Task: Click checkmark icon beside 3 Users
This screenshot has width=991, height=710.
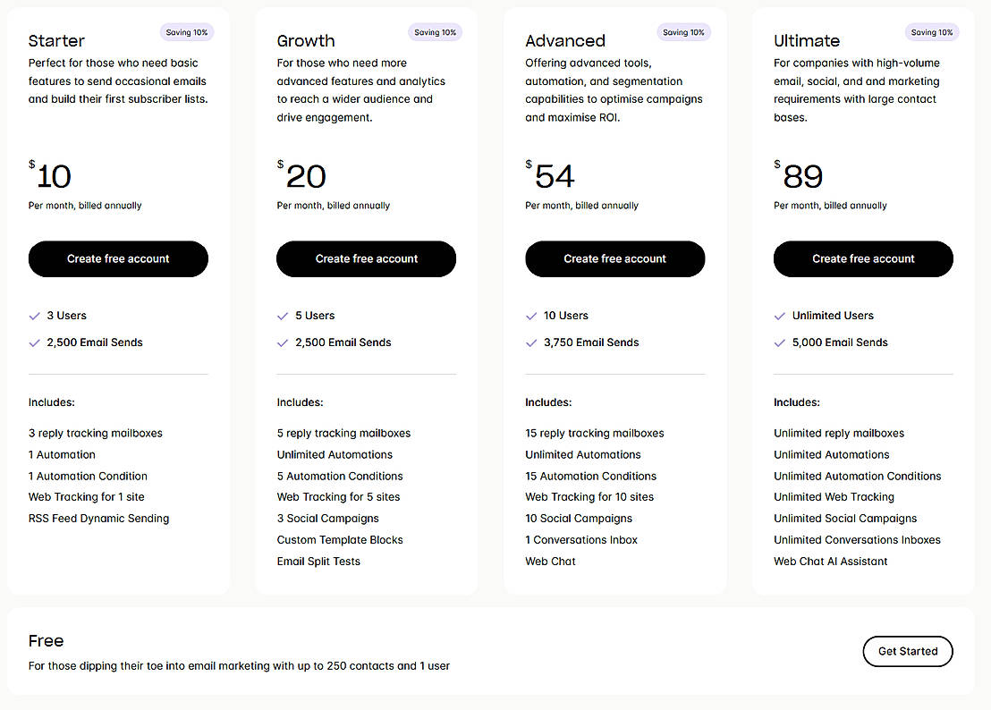Action: click(35, 316)
